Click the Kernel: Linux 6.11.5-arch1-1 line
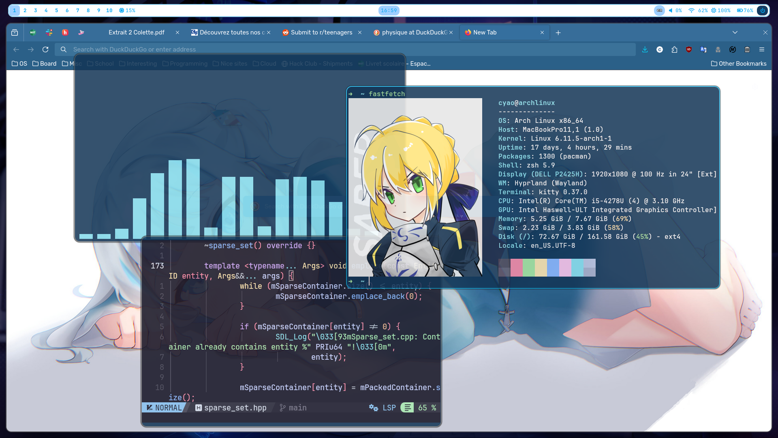Image resolution: width=778 pixels, height=438 pixels. (555, 139)
